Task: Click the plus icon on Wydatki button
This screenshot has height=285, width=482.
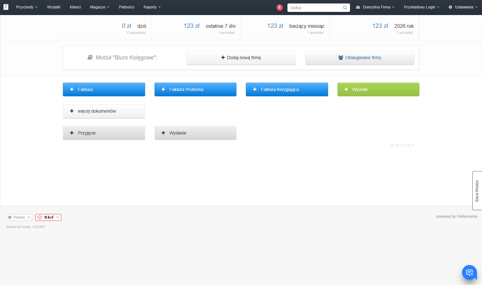Action: (x=346, y=89)
